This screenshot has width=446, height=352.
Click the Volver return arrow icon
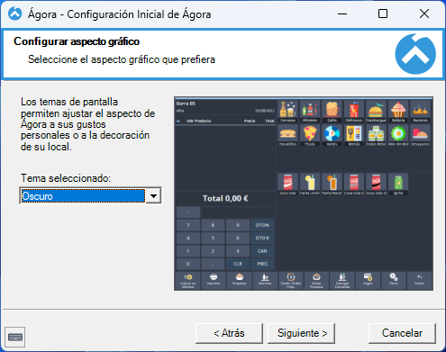(x=420, y=280)
